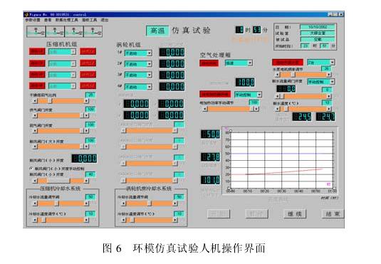The image size is (381, 264).
Task: Click the greyed 开始 button
Action: click(x=219, y=213)
